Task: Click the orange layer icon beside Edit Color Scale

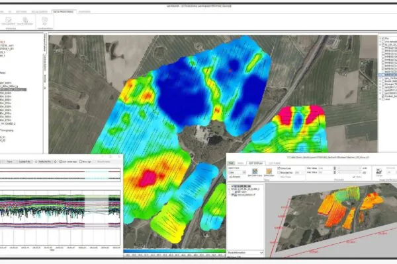Action: 269,172
